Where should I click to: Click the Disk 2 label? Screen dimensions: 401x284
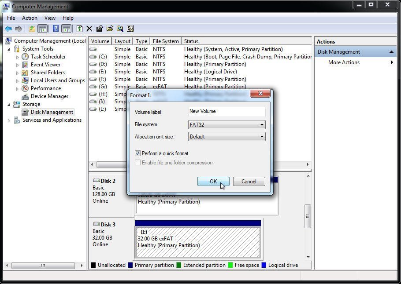[108, 181]
